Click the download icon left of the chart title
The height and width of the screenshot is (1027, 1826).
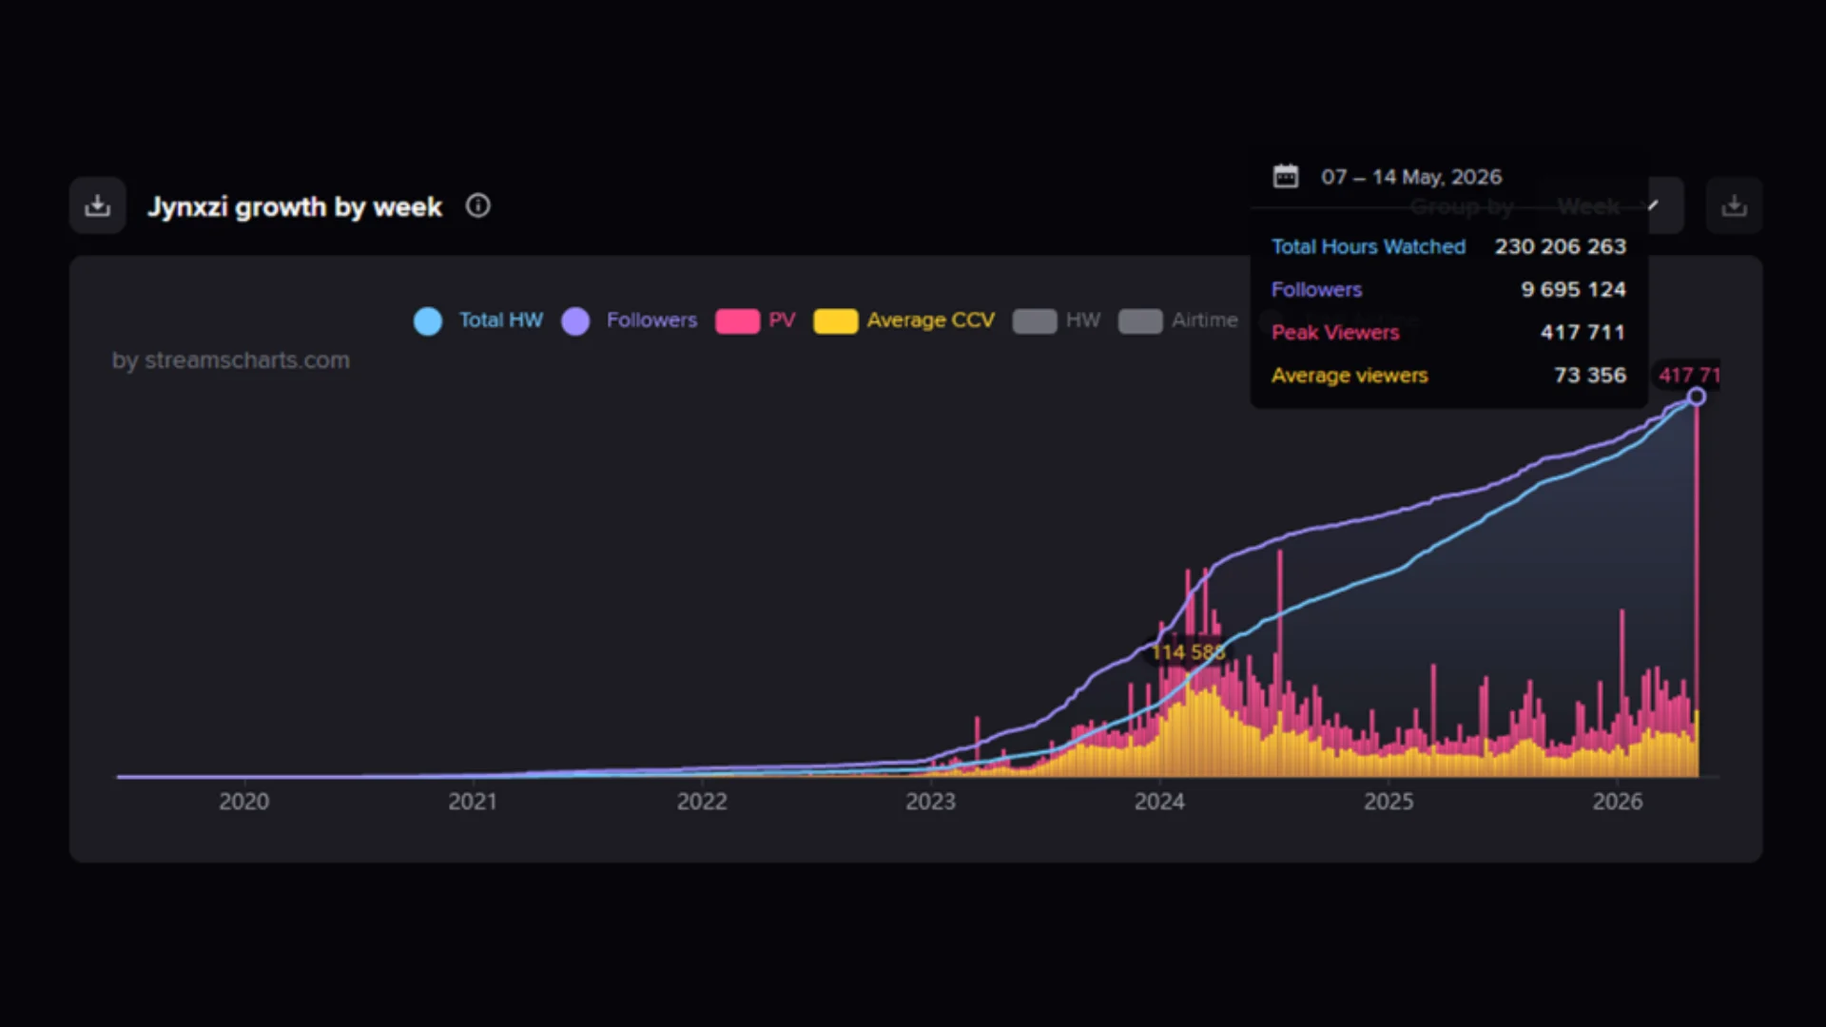point(97,205)
